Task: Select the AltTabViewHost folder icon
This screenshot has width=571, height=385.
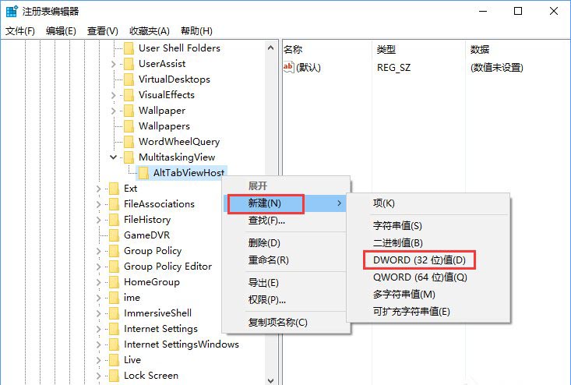Action: point(143,173)
